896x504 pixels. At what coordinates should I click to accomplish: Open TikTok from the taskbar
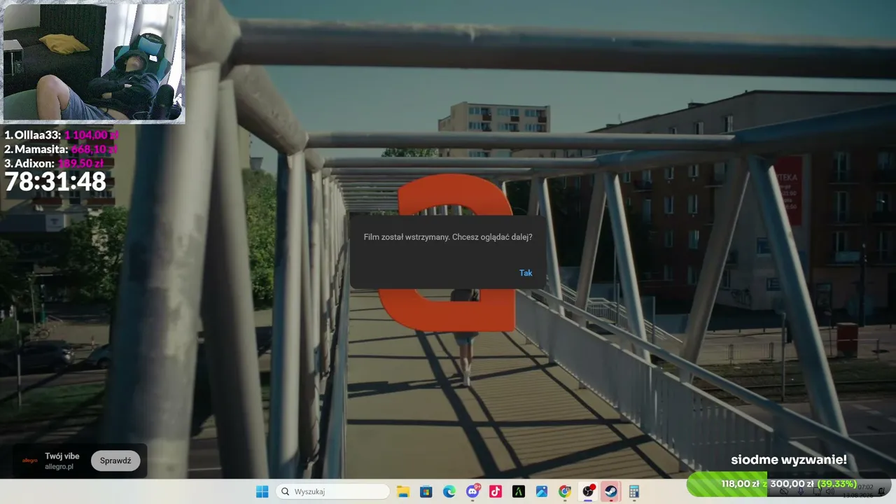tap(495, 491)
